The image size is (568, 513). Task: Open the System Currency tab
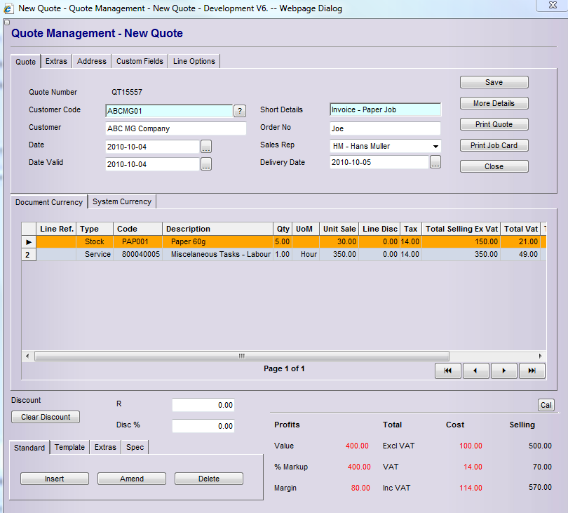point(122,202)
